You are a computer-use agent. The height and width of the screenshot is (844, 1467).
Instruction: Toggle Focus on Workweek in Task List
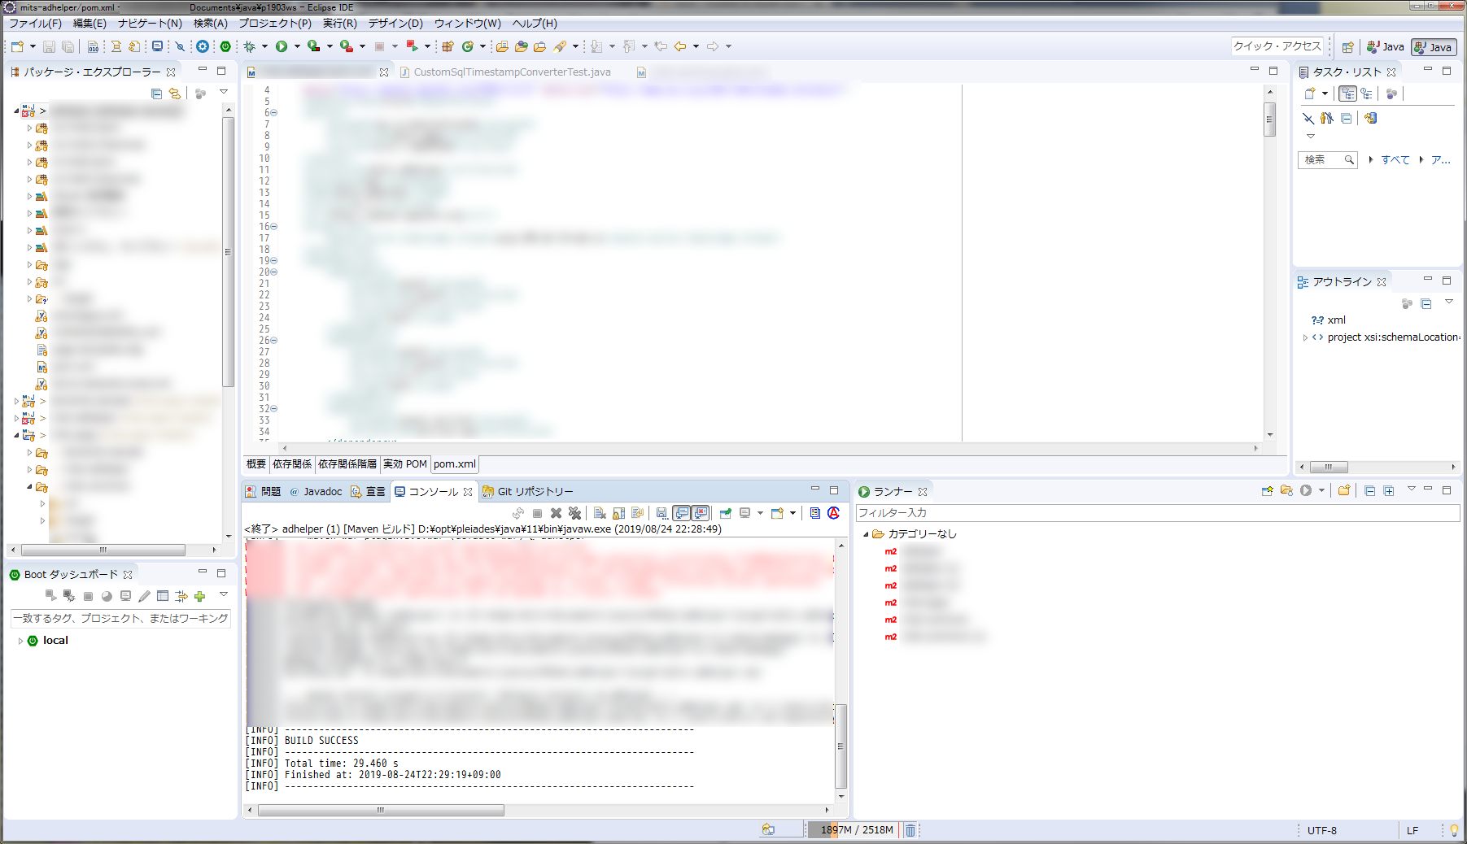(x=1391, y=94)
